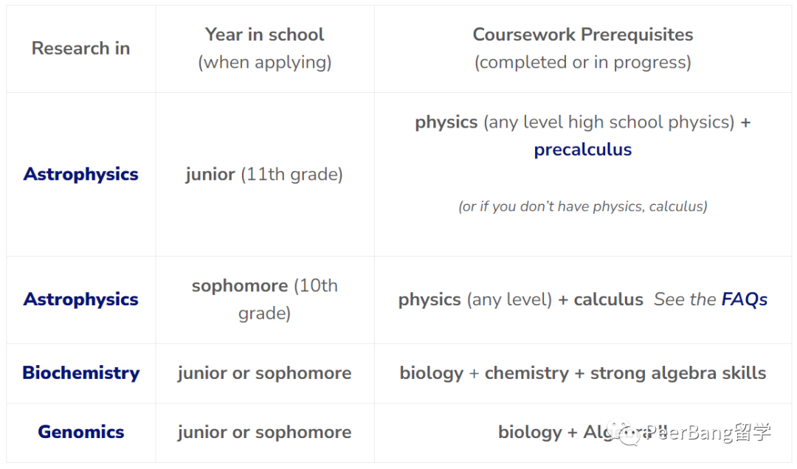Open the Genomics research link
The image size is (797, 469).
[x=81, y=432]
